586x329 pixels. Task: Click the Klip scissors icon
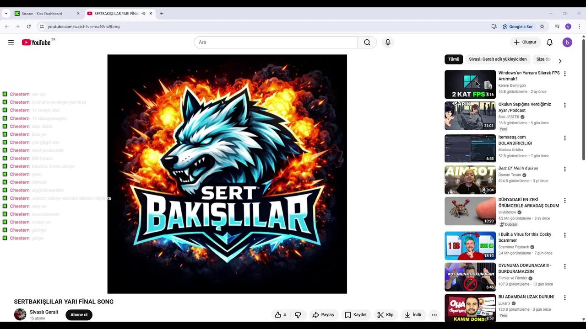pyautogui.click(x=380, y=315)
